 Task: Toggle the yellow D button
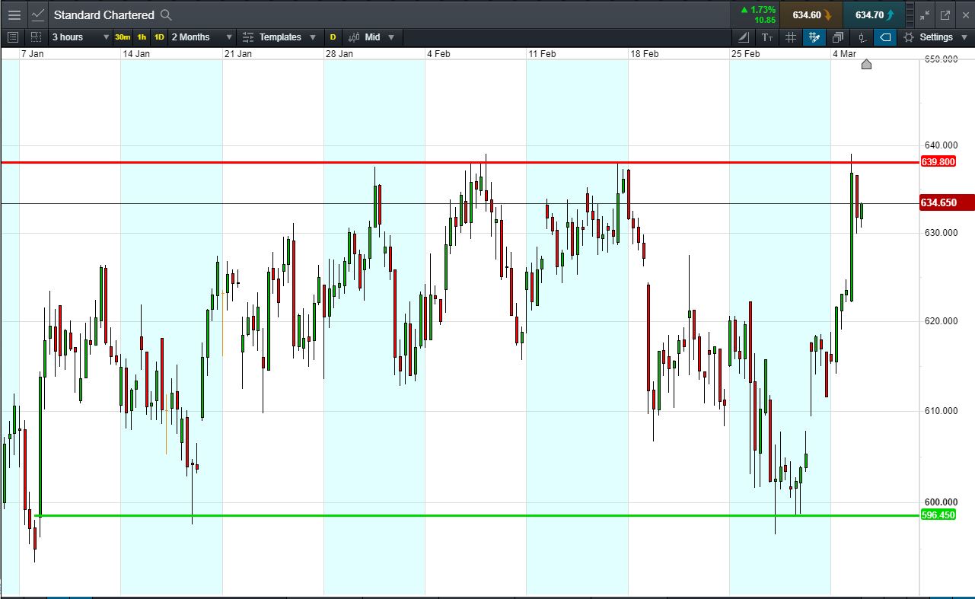point(333,37)
